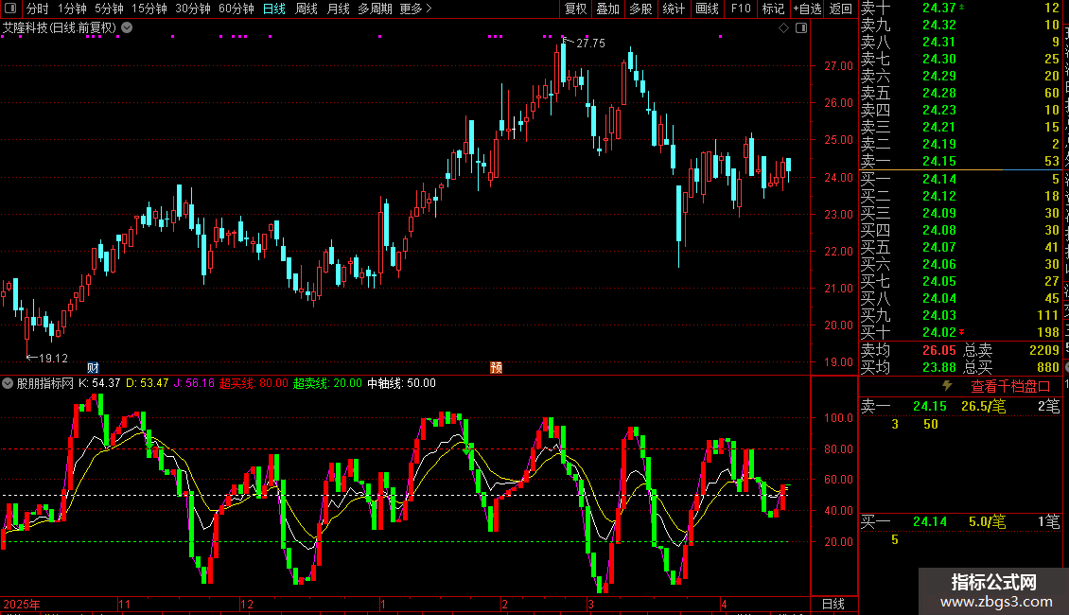
Task: Click the diamond icon at chart top-right
Action: pyautogui.click(x=783, y=28)
